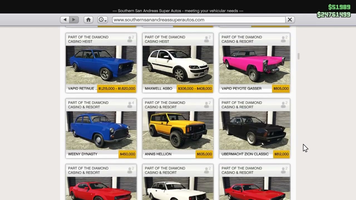Click the seat count icon on Maxwell Asbo card
The height and width of the screenshot is (200, 356).
point(207,39)
